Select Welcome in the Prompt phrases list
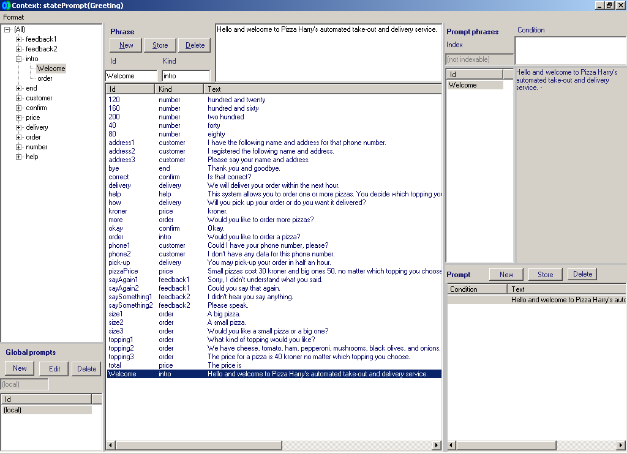627x454 pixels. click(475, 85)
